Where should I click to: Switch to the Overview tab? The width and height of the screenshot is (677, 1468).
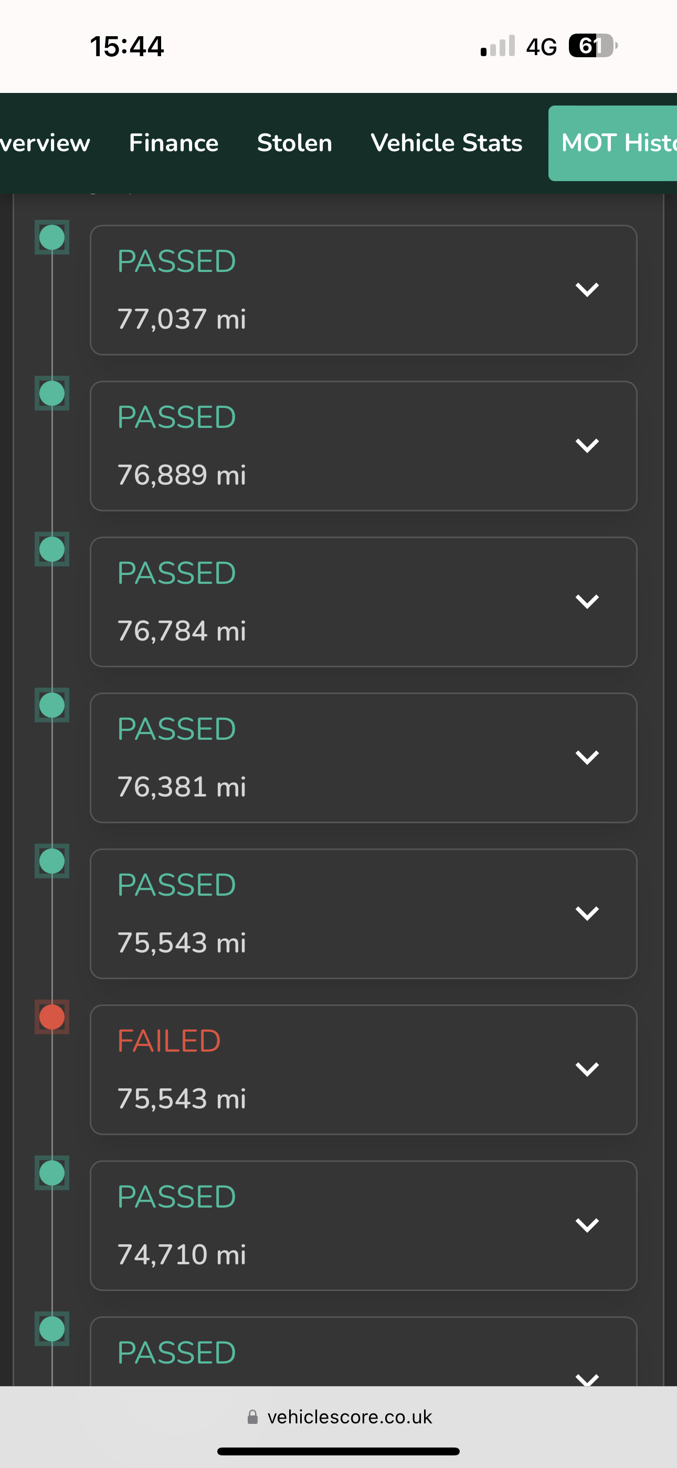[45, 143]
